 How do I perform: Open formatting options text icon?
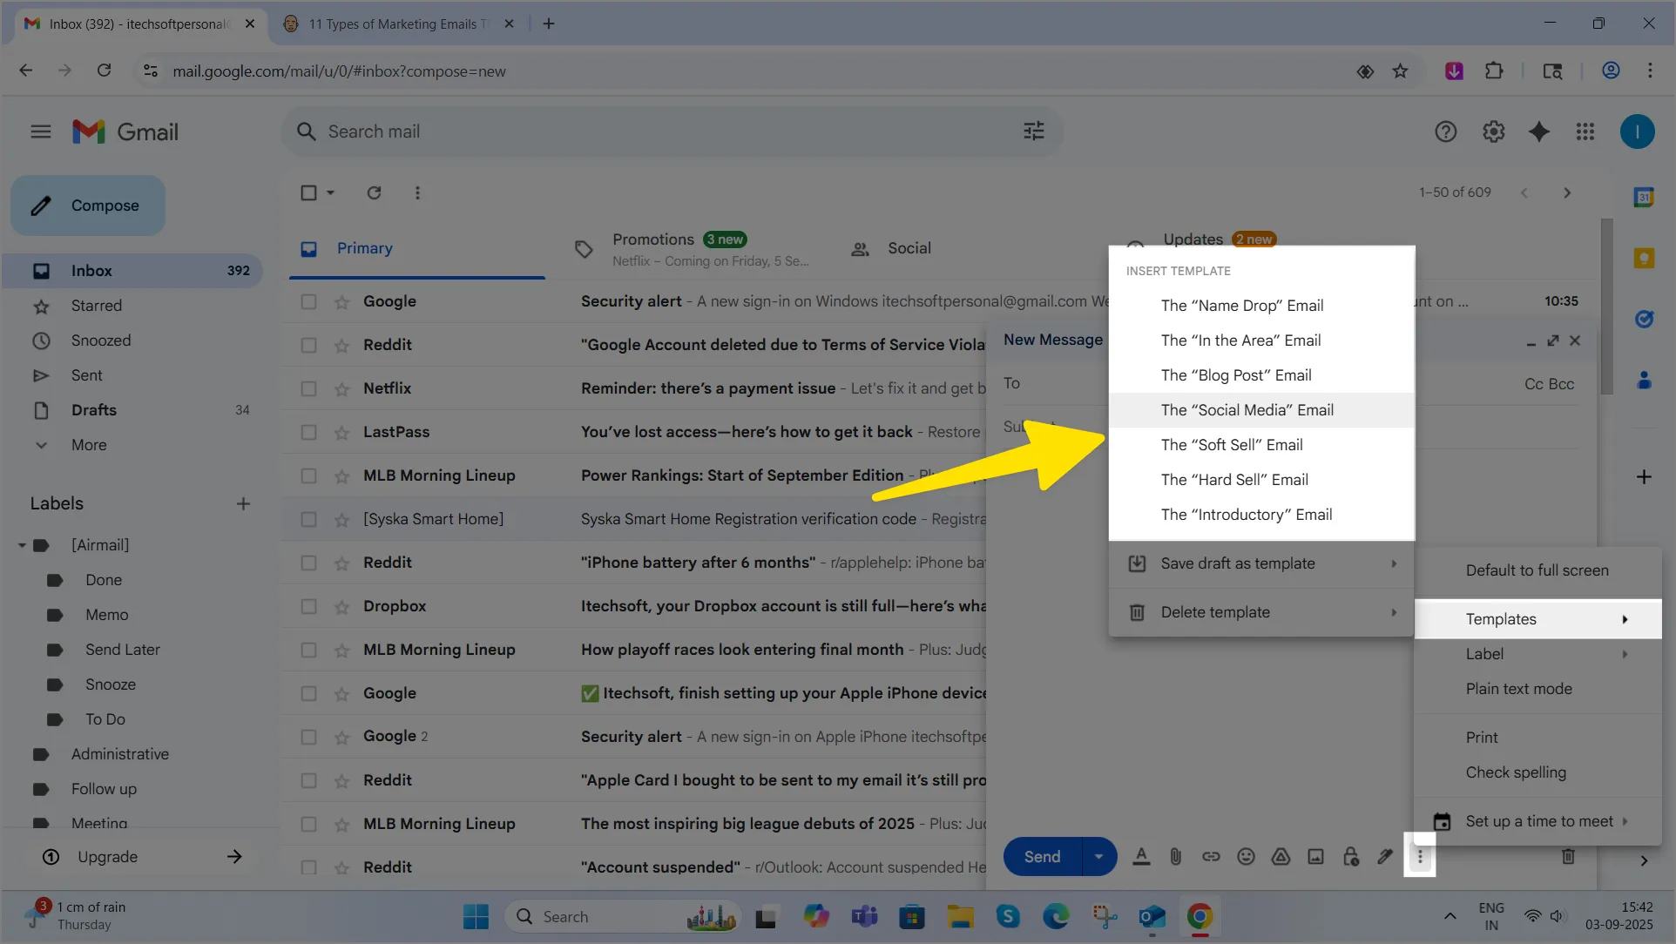1140,857
